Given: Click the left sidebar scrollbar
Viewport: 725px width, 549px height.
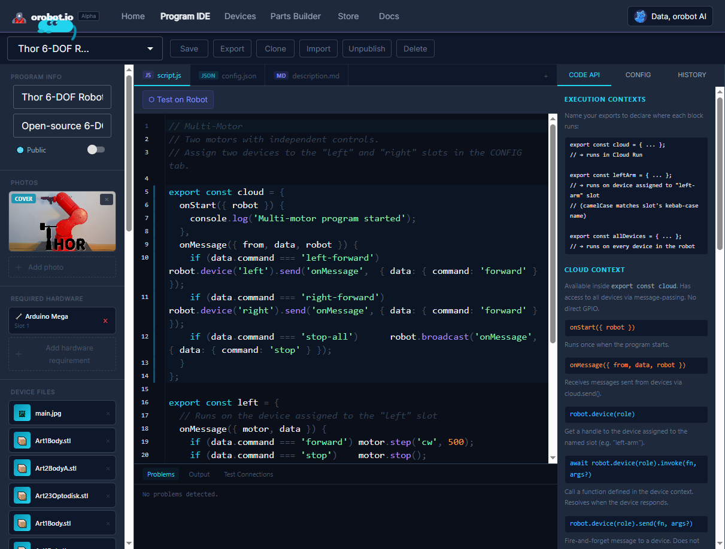Looking at the screenshot, I should click(129, 153).
